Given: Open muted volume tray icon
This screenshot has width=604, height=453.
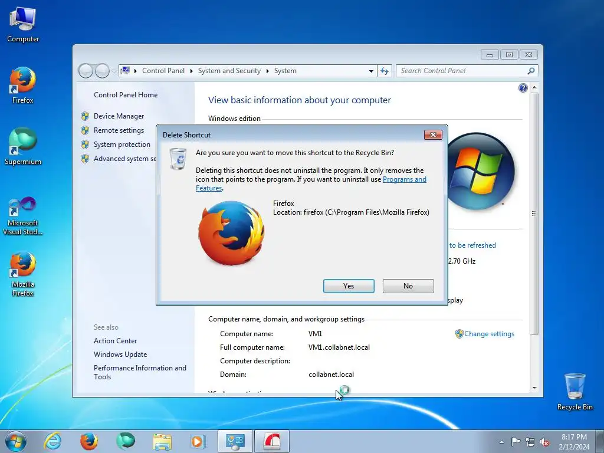Looking at the screenshot, I should tap(544, 442).
